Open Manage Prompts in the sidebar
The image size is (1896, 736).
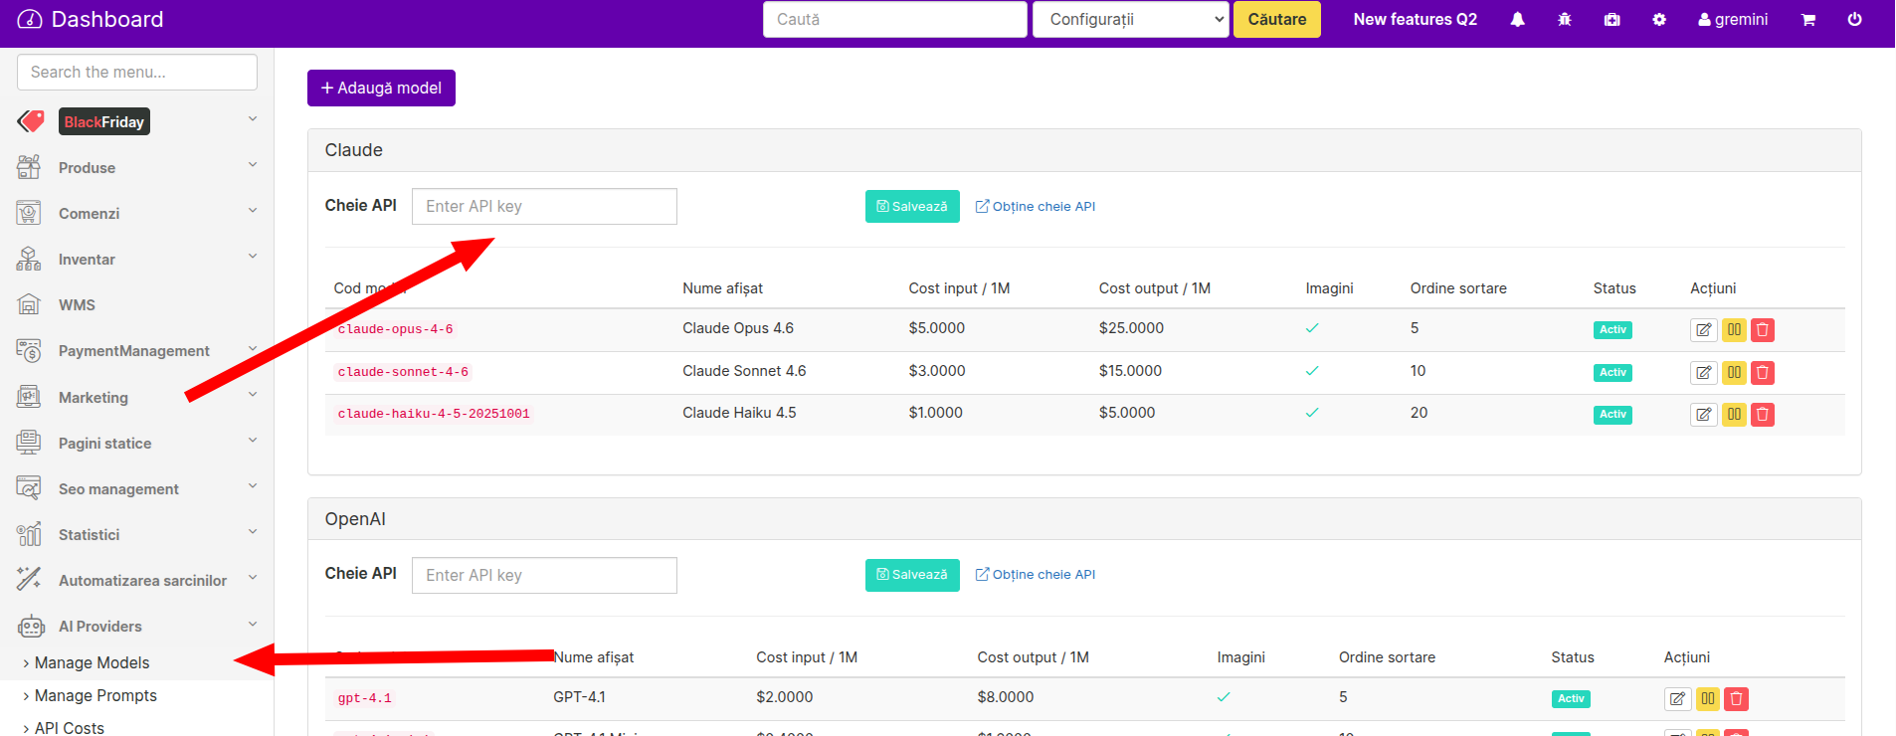pyautogui.click(x=95, y=696)
